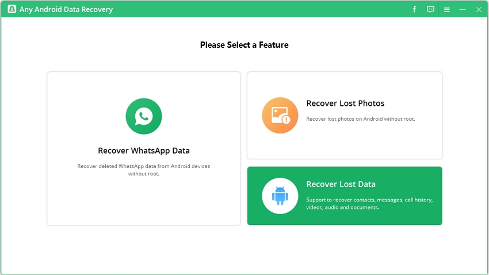Click the Any Android Data Recovery logo
Screen dimensions: 489x275
[12, 9]
